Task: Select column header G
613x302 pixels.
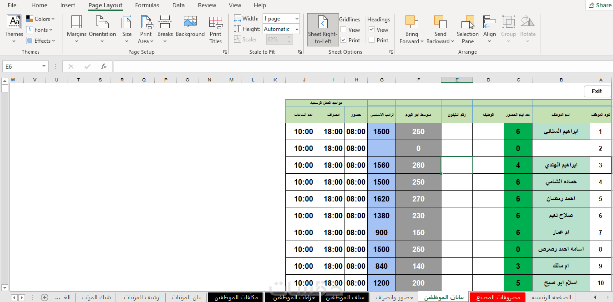Action: tap(381, 80)
